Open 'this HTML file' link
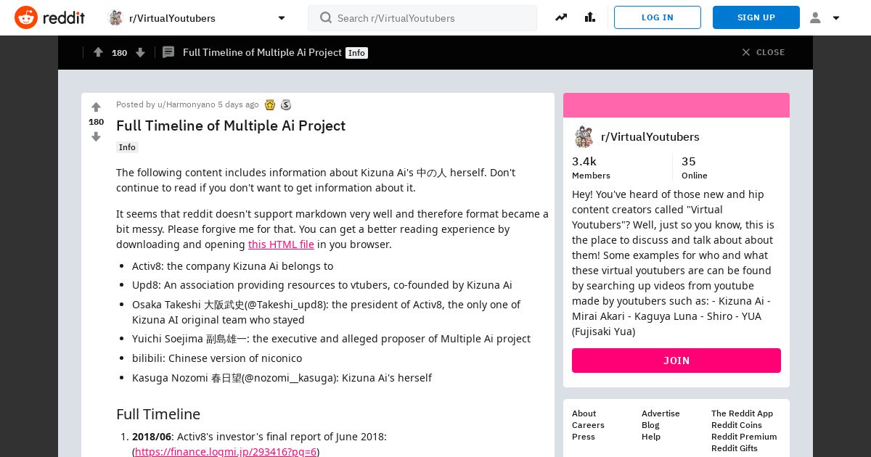This screenshot has height=457, width=871. click(x=281, y=244)
